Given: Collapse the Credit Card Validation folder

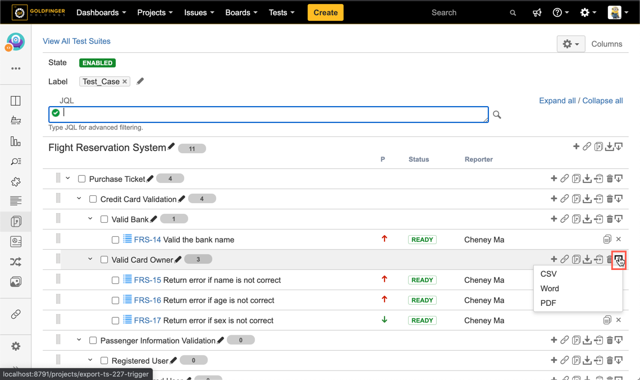Looking at the screenshot, I should click(79, 199).
